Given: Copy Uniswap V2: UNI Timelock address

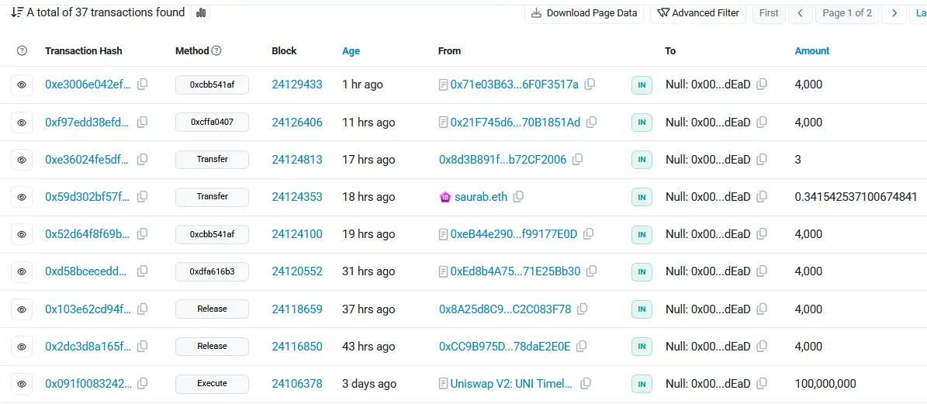Looking at the screenshot, I should [x=585, y=383].
